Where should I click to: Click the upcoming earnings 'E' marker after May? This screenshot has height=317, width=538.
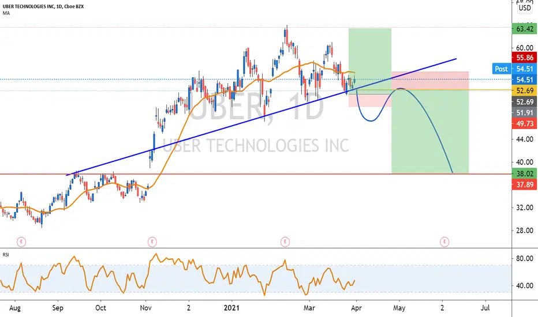[x=444, y=242]
